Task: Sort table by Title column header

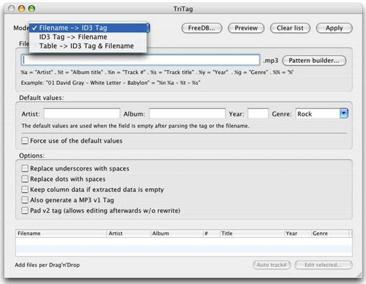Action: pos(252,233)
